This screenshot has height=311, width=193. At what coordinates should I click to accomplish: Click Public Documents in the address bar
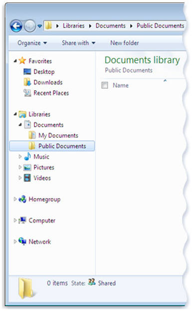[160, 26]
